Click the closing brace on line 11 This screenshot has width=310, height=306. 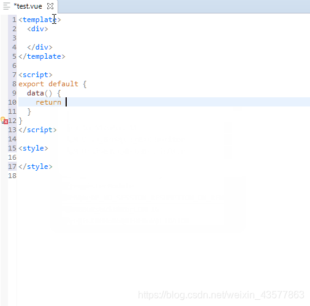pos(29,112)
